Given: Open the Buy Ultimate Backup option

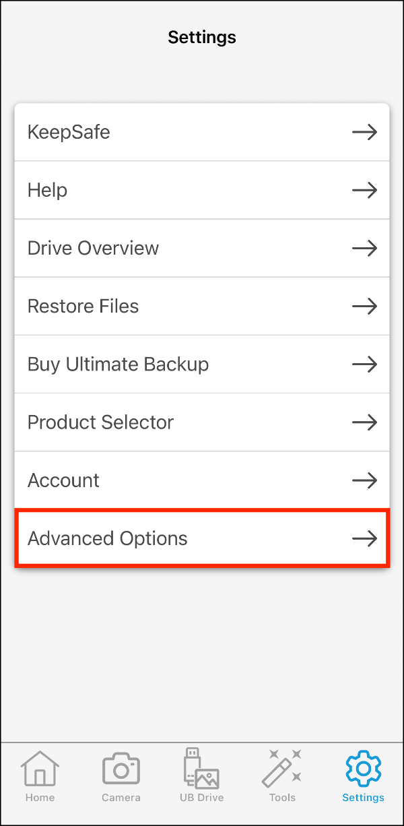Looking at the screenshot, I should point(202,364).
